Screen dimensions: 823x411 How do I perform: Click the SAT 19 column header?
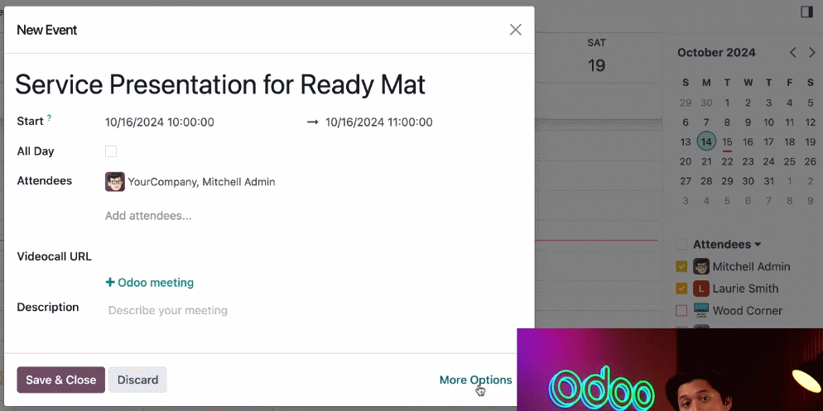point(596,55)
